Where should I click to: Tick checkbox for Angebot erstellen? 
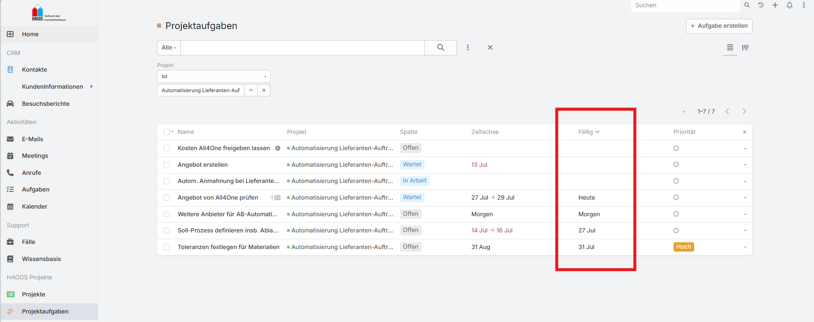pos(167,165)
